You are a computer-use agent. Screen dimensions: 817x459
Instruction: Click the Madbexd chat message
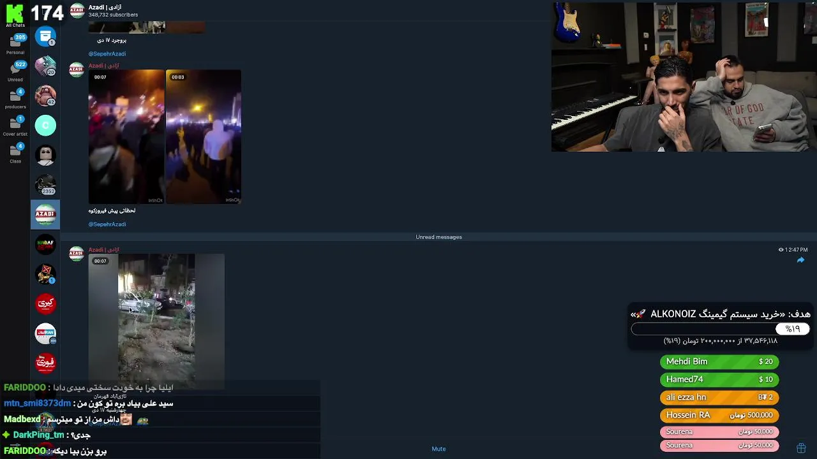point(76,419)
